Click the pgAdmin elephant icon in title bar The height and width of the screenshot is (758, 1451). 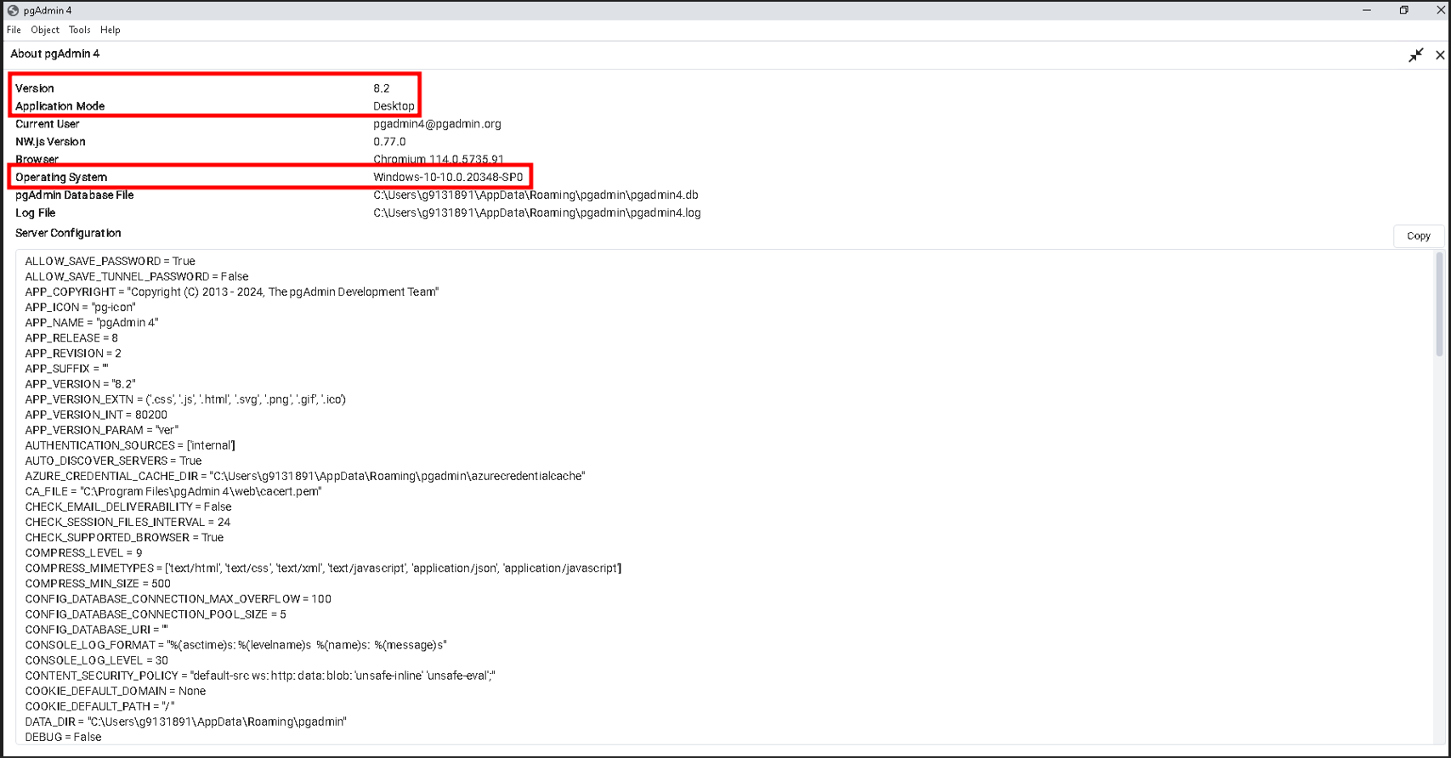13,10
